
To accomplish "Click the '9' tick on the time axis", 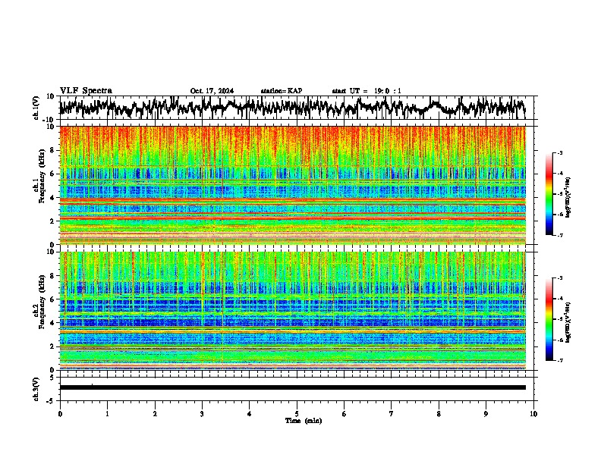I will (x=486, y=414).
